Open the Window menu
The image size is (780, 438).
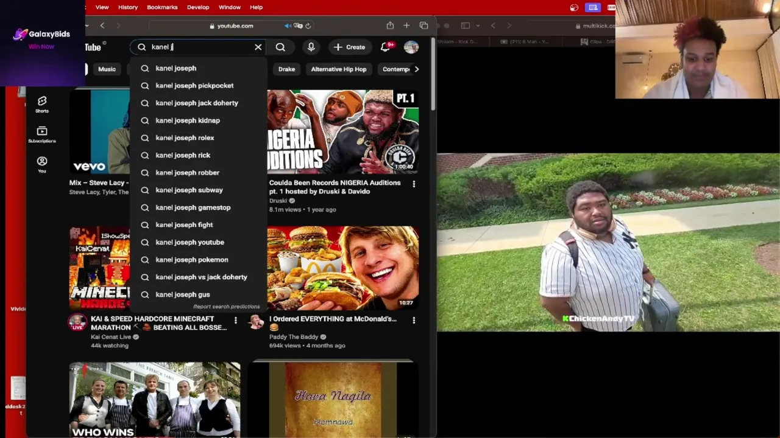[x=230, y=7]
